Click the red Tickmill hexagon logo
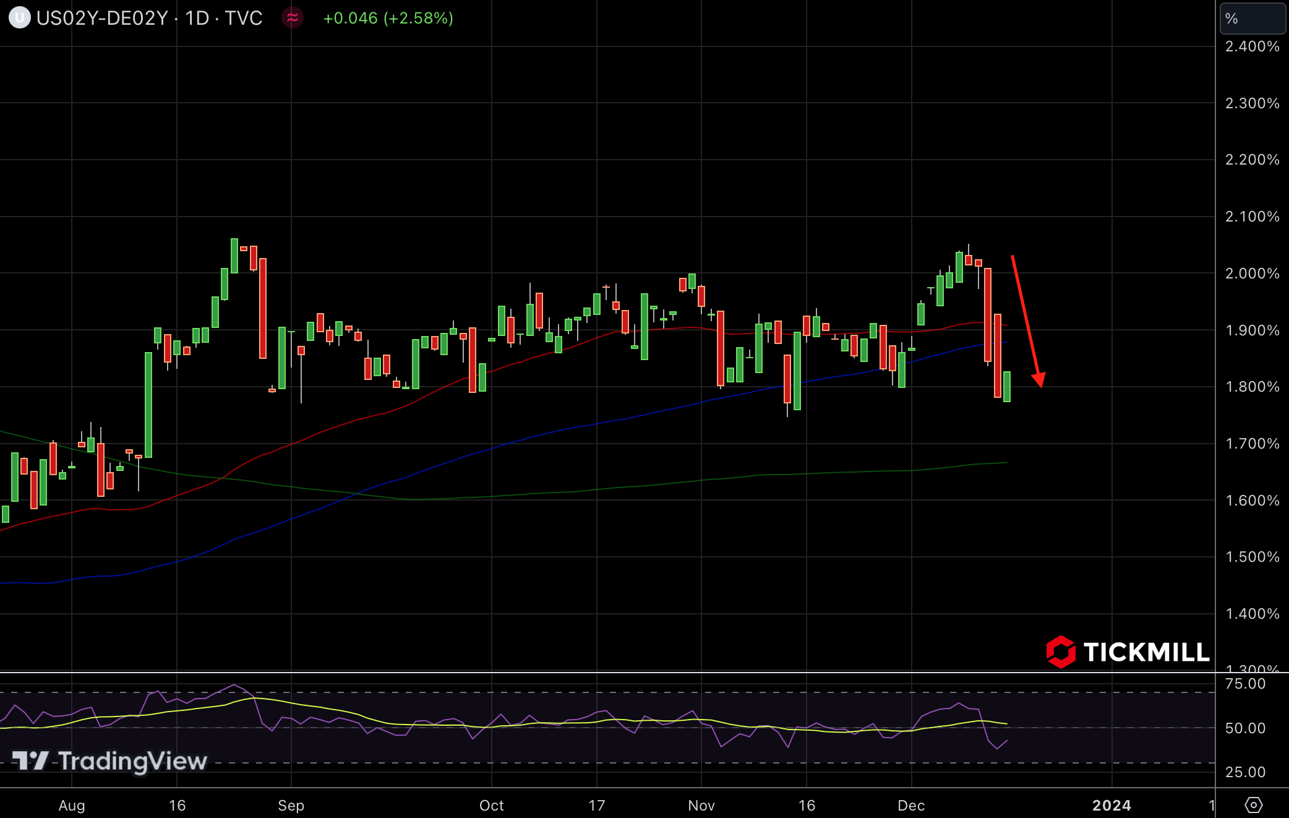This screenshot has width=1289, height=818. 1061,652
